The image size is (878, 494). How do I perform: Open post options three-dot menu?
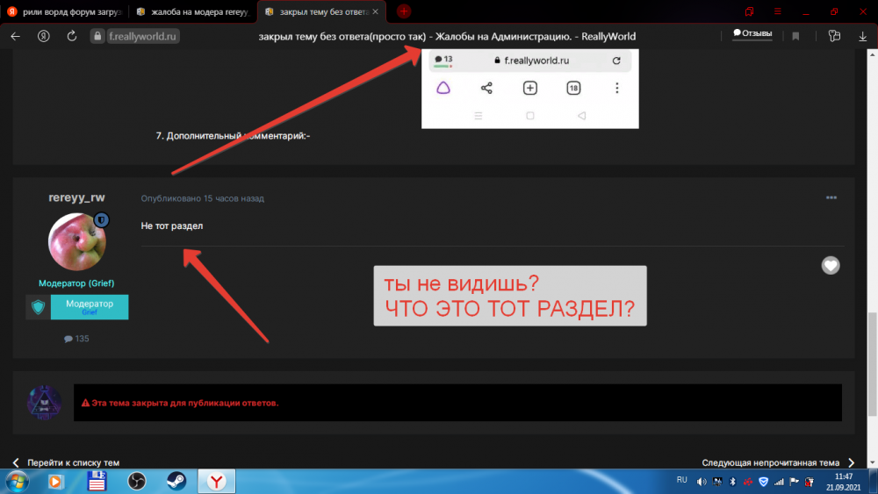point(831,198)
